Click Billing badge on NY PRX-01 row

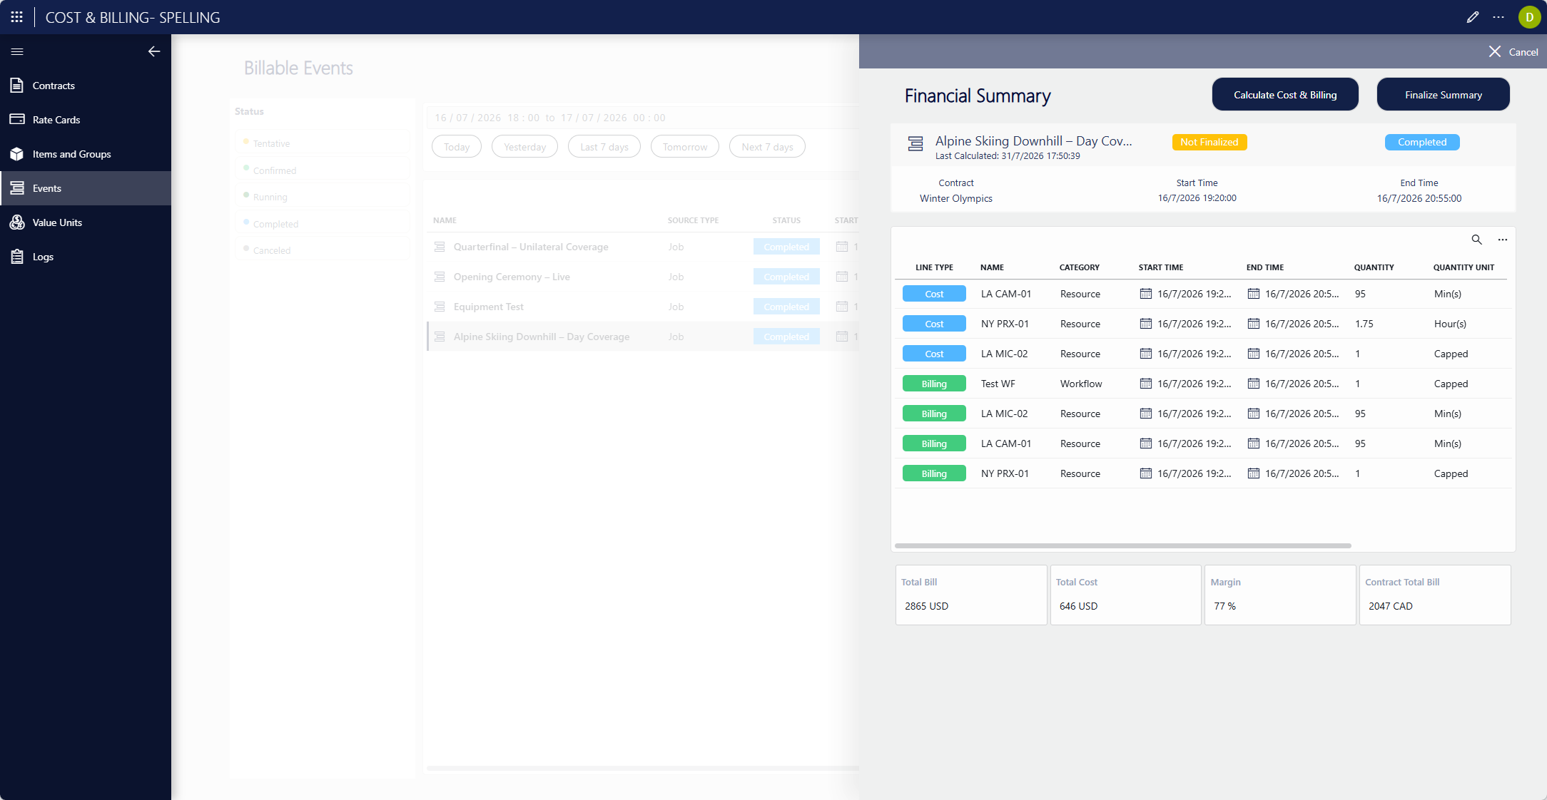(934, 473)
